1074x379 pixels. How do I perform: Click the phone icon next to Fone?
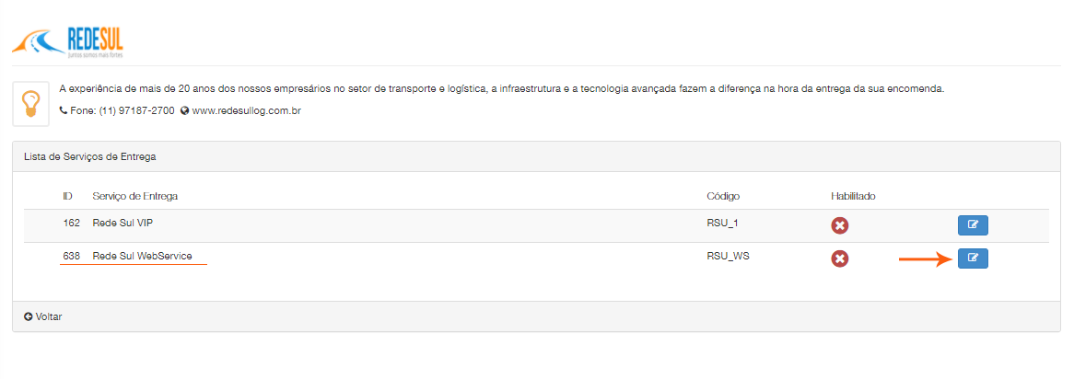tap(64, 111)
